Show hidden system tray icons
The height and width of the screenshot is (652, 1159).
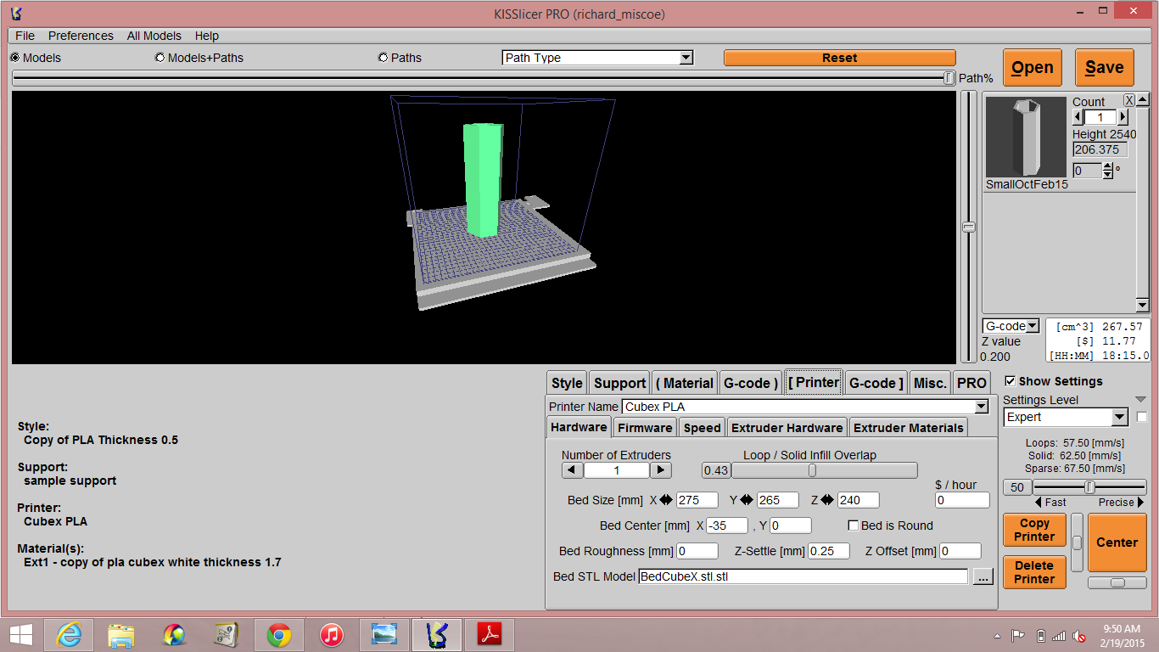coord(997,635)
